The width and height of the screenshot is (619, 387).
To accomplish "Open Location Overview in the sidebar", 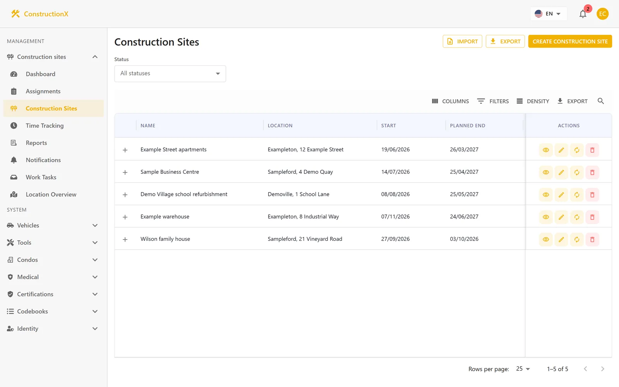I will point(53,194).
